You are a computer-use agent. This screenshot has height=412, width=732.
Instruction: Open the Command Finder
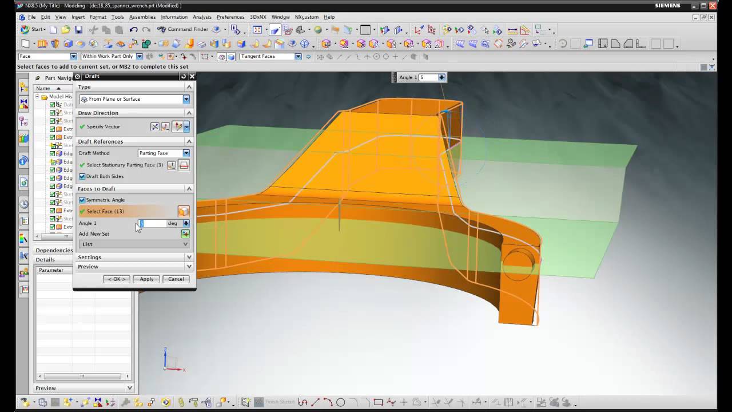(182, 30)
